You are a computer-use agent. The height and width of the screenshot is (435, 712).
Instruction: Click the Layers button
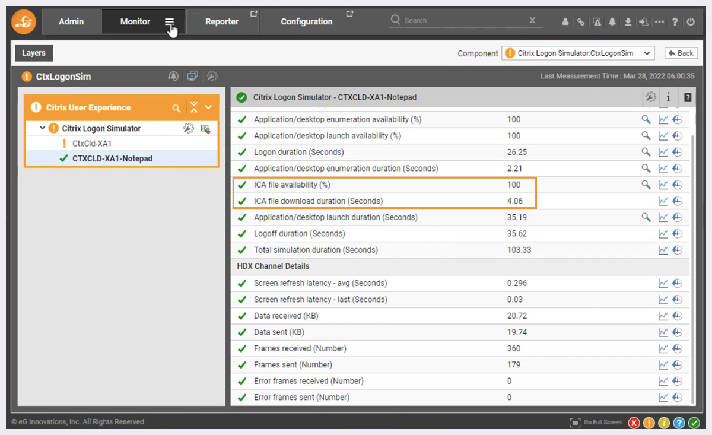point(34,53)
